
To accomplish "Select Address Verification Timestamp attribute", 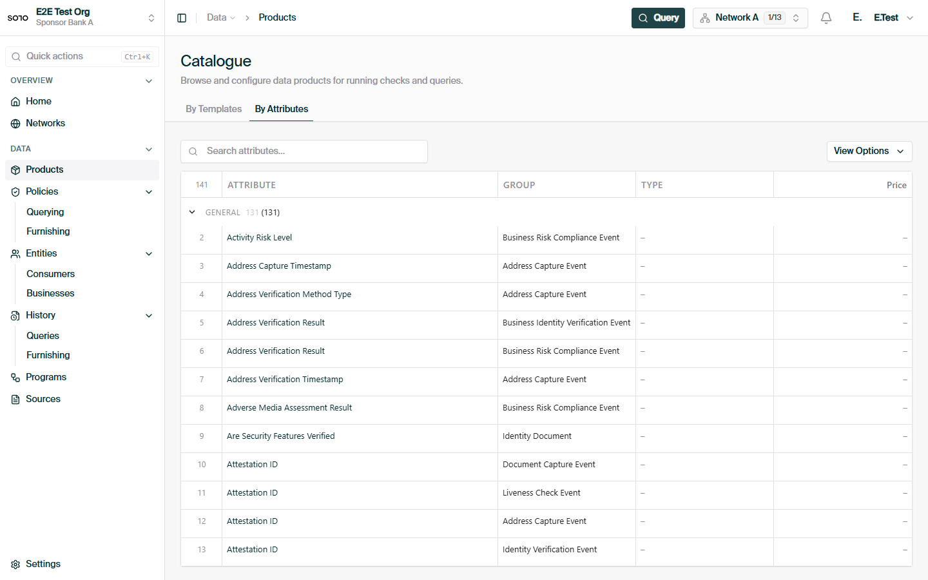I will click(285, 380).
